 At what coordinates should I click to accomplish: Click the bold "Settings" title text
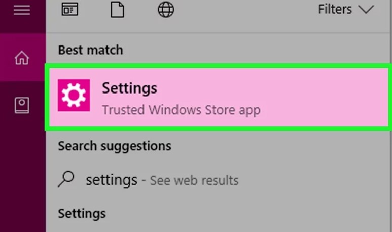click(x=129, y=88)
